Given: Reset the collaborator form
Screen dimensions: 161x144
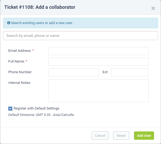Looking at the screenshot, I should tap(121, 135).
